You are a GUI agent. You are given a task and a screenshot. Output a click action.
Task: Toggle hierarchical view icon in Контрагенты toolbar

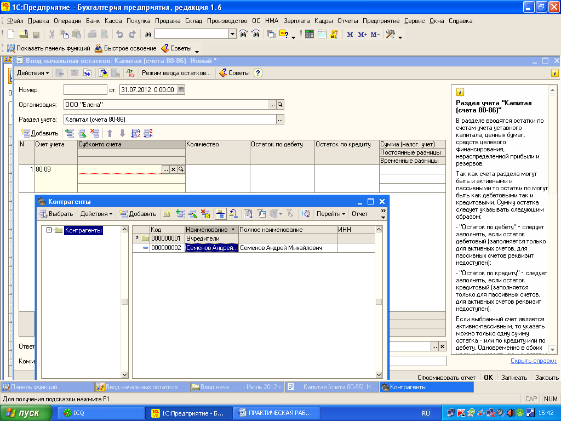[x=220, y=214]
